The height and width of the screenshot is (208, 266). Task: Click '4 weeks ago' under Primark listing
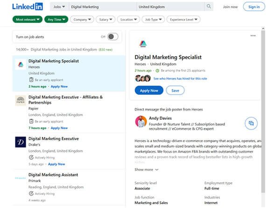[37, 200]
